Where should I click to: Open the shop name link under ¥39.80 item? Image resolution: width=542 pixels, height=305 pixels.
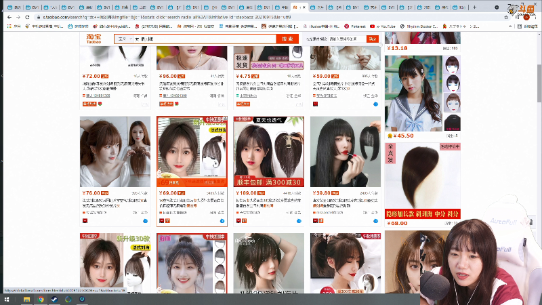click(x=330, y=212)
